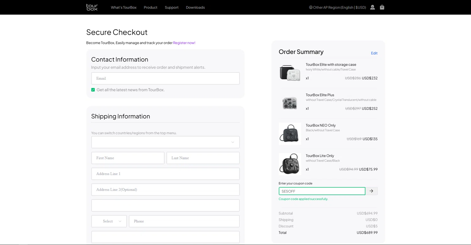Viewport: 471px width, 245px height.
Task: Open the Support menu
Action: coord(171,7)
